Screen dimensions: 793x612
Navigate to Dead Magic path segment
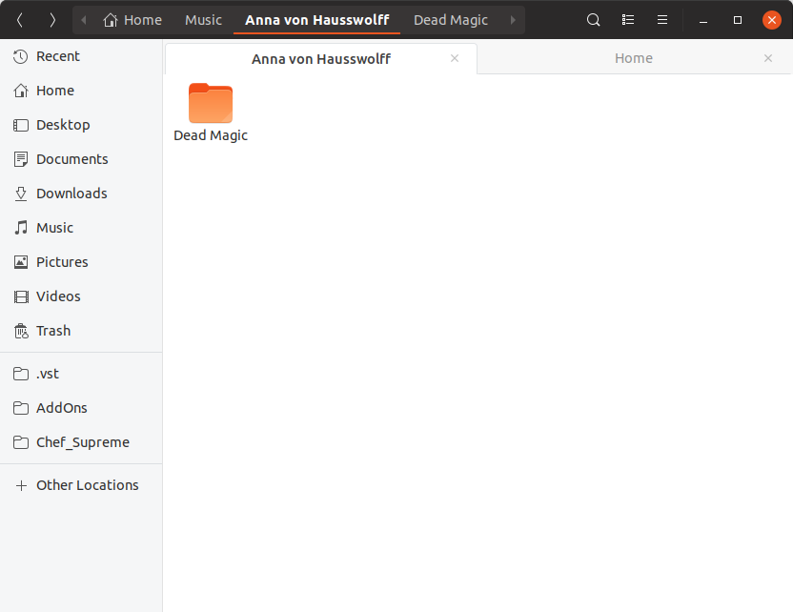pyautogui.click(x=451, y=20)
